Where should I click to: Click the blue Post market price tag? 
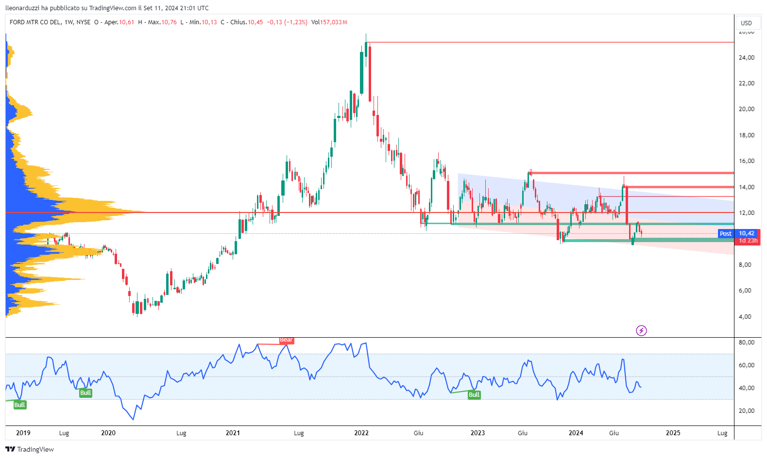[x=726, y=234]
